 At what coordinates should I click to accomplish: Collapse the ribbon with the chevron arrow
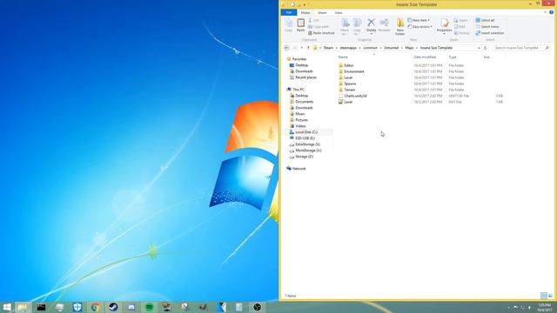pyautogui.click(x=545, y=12)
